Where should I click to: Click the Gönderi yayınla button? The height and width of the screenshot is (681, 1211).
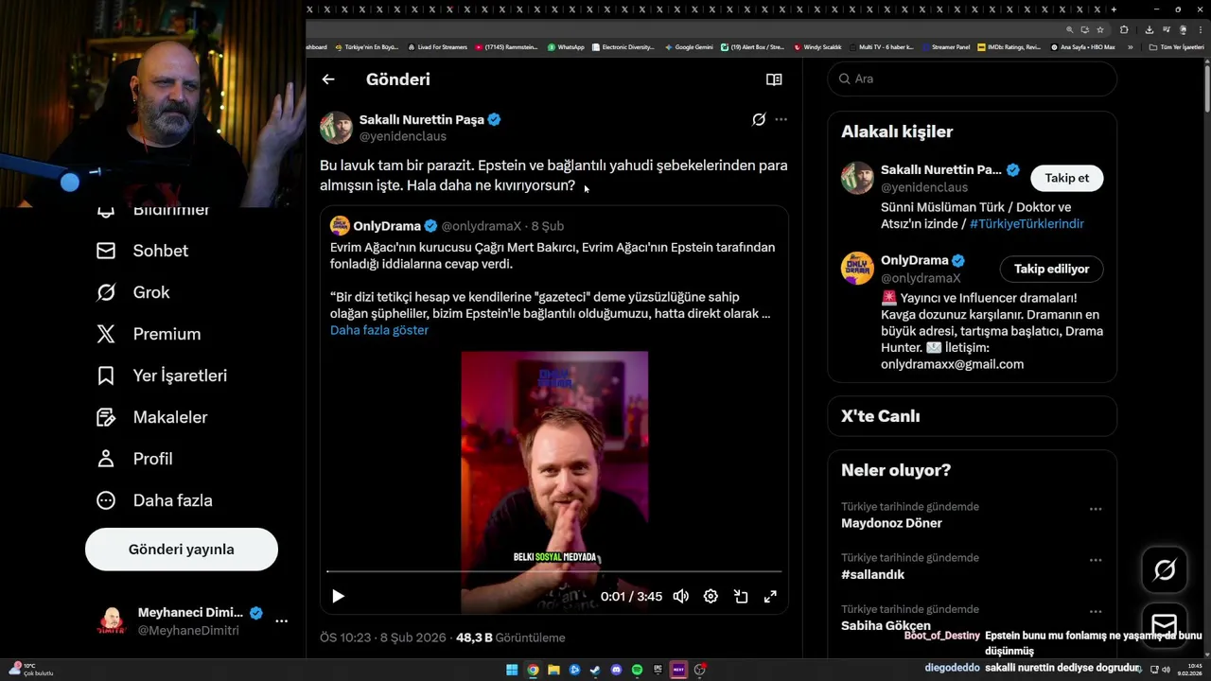click(182, 550)
